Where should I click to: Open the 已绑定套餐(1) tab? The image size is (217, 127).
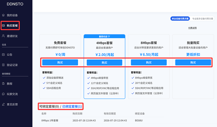[x=72, y=107]
